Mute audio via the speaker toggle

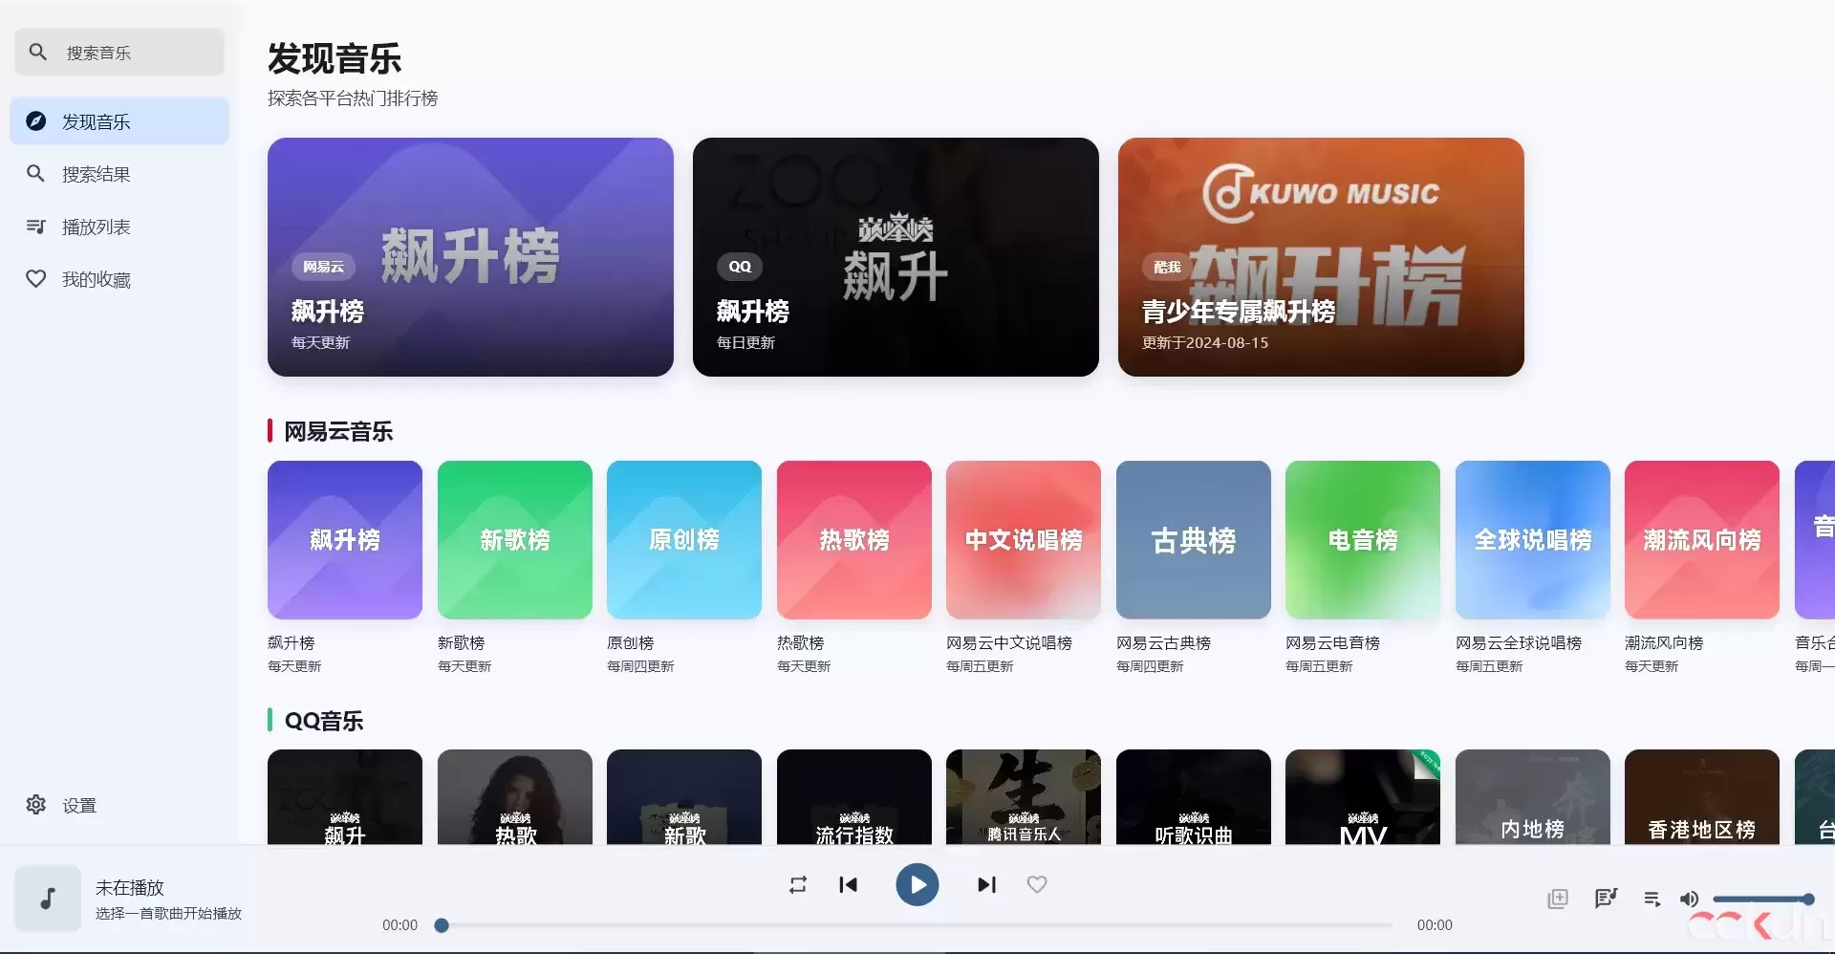(1688, 899)
